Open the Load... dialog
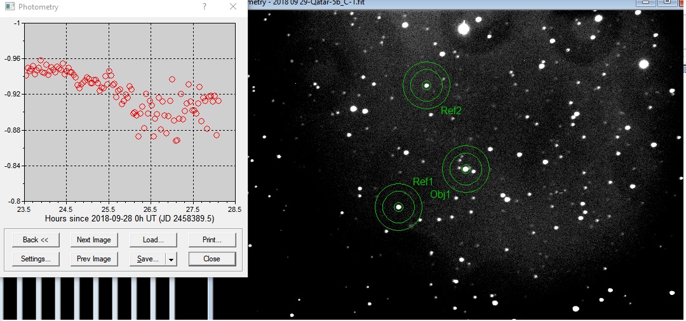Viewport: 686px width, 321px height. pyautogui.click(x=153, y=240)
